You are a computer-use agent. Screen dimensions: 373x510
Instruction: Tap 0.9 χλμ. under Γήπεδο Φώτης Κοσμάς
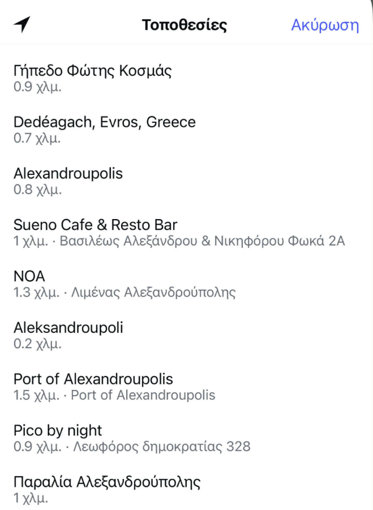37,87
